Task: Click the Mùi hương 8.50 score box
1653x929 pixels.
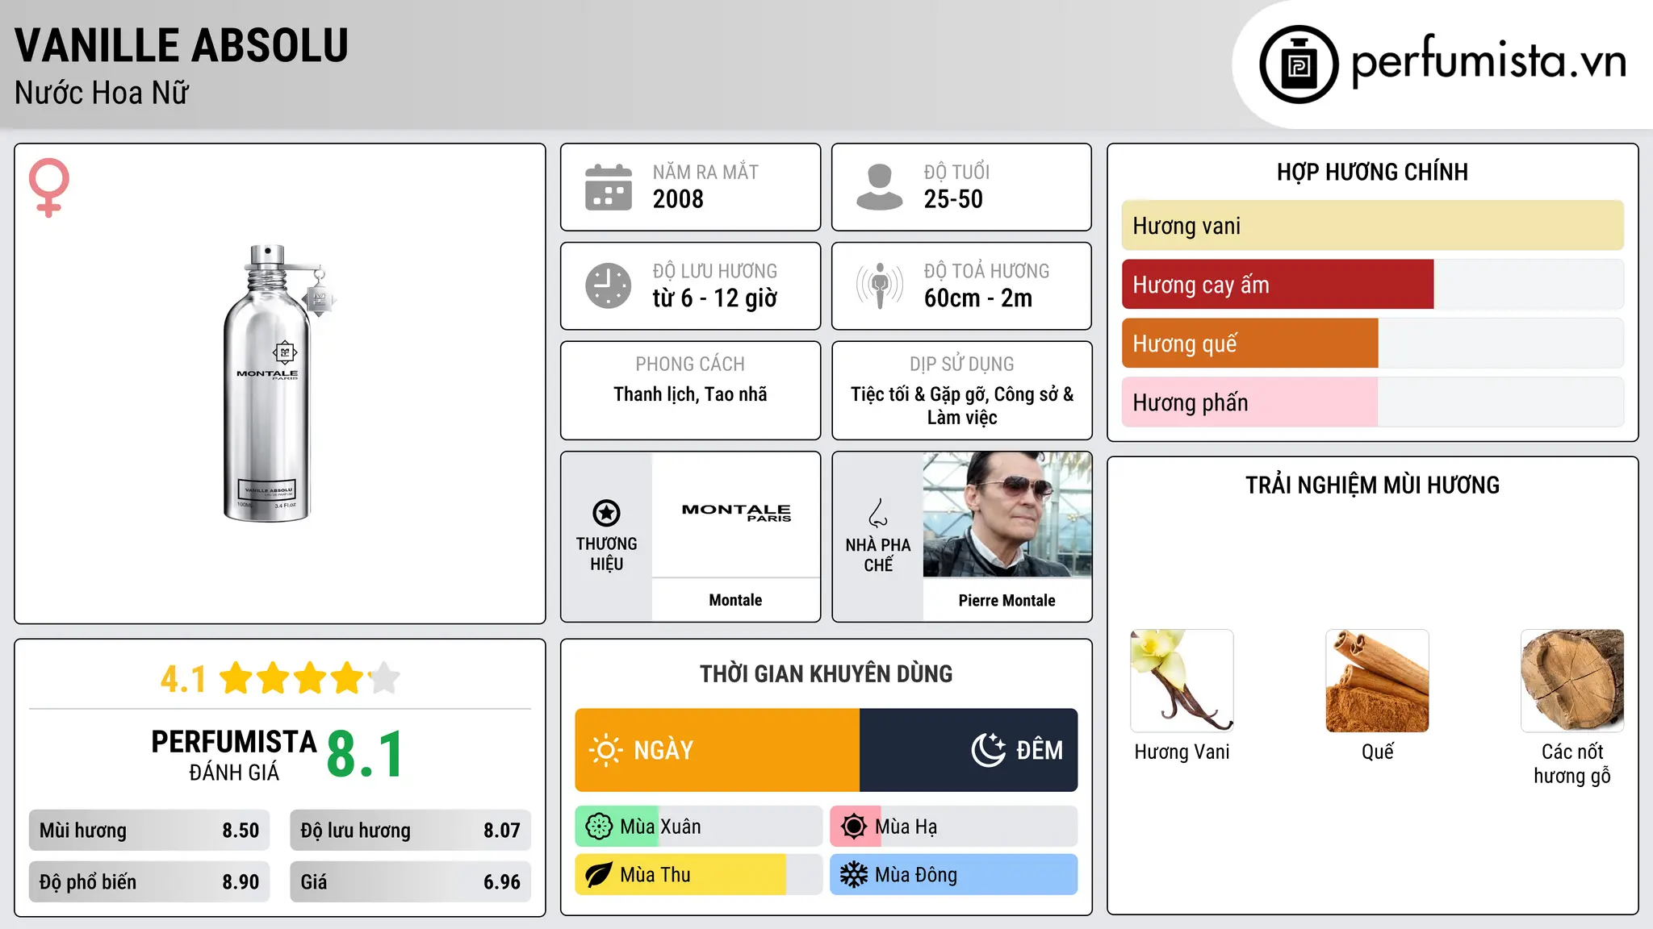Action: click(149, 831)
